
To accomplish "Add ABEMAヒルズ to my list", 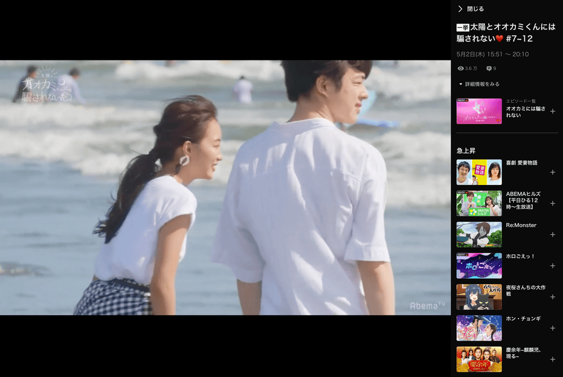I will pos(552,203).
